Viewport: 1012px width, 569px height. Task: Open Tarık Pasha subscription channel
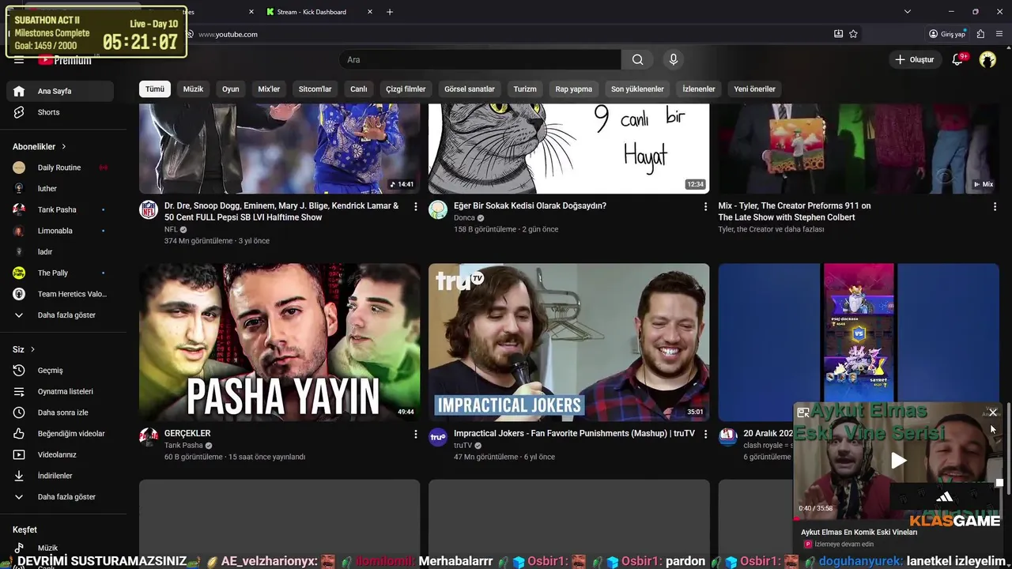coord(60,209)
